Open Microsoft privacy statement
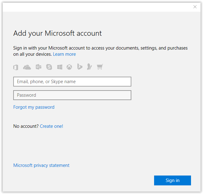Viewport: 203px width, 194px height. (41, 165)
